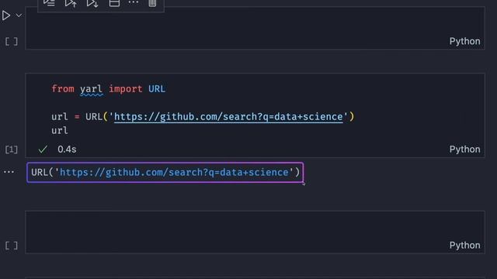Click execution count [1] label
The image size is (497, 279).
click(x=12, y=150)
